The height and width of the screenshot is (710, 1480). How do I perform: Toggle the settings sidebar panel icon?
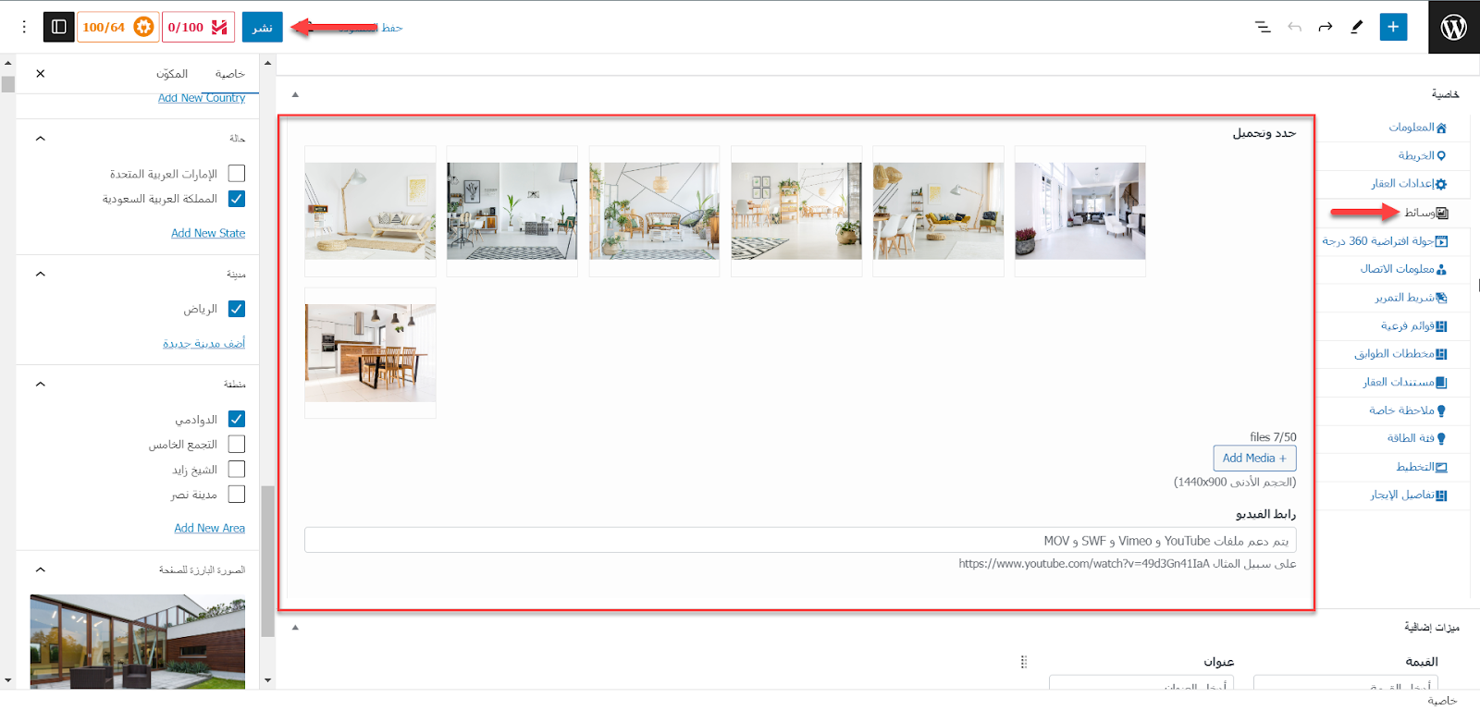tap(59, 27)
